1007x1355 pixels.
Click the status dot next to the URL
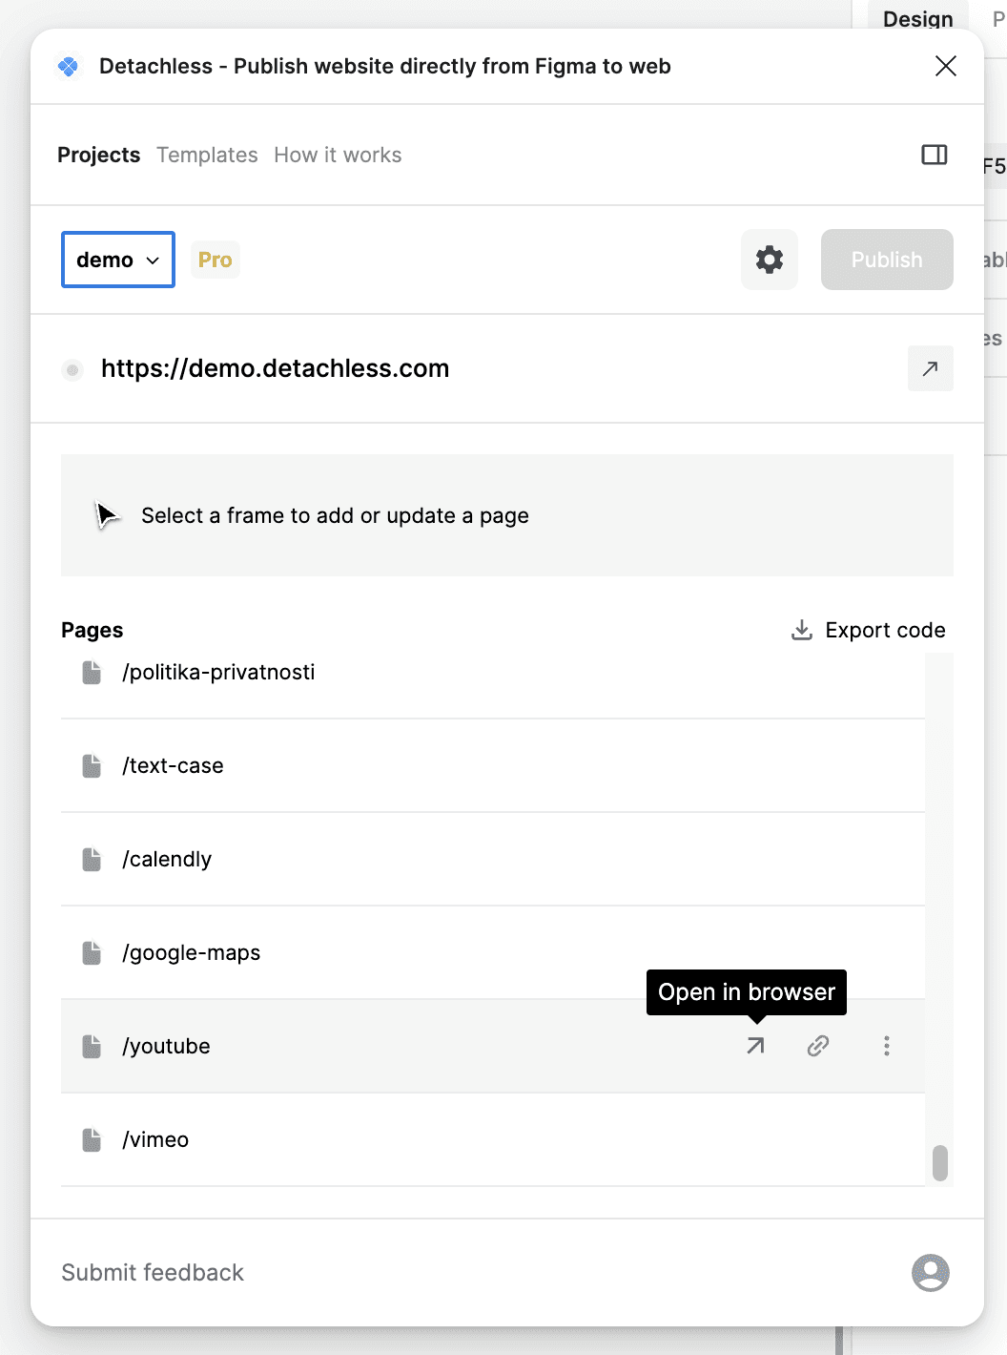[x=72, y=369]
